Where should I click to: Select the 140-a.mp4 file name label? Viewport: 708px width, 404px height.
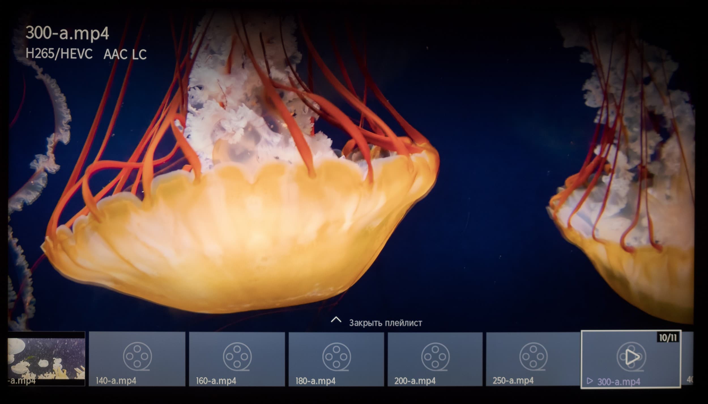point(116,381)
